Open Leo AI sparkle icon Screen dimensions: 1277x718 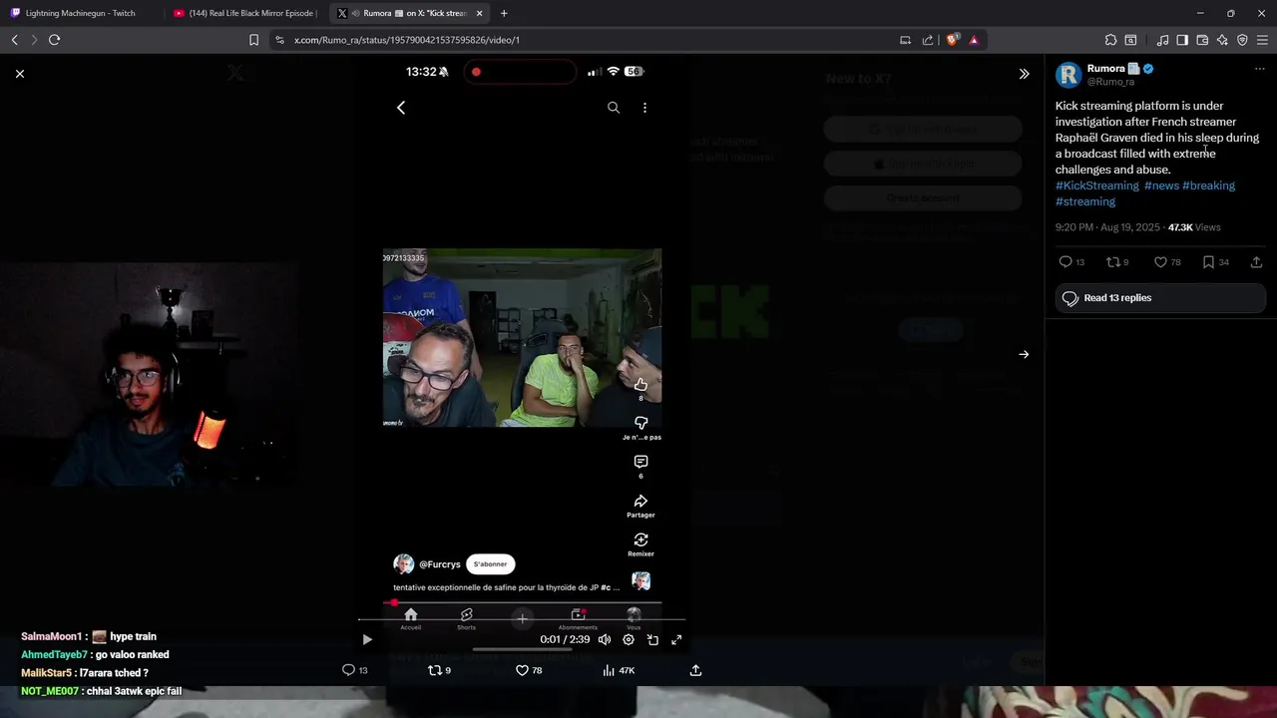(x=1222, y=40)
